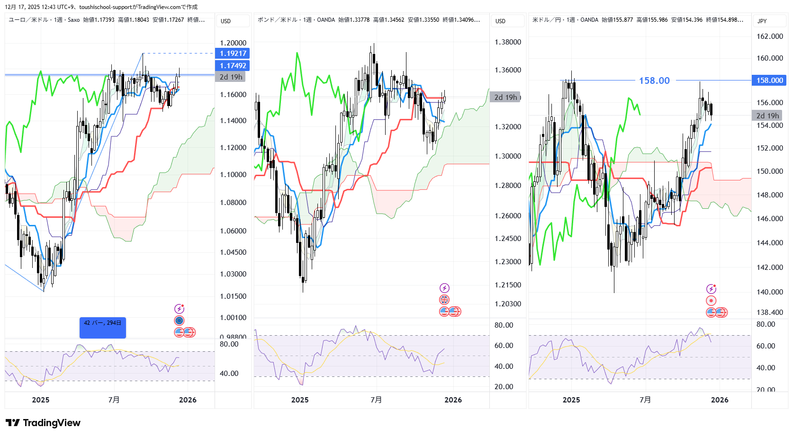This screenshot has width=793, height=437.
Task: Open lightning news icon on euro/dollar chart
Action: pyautogui.click(x=179, y=309)
